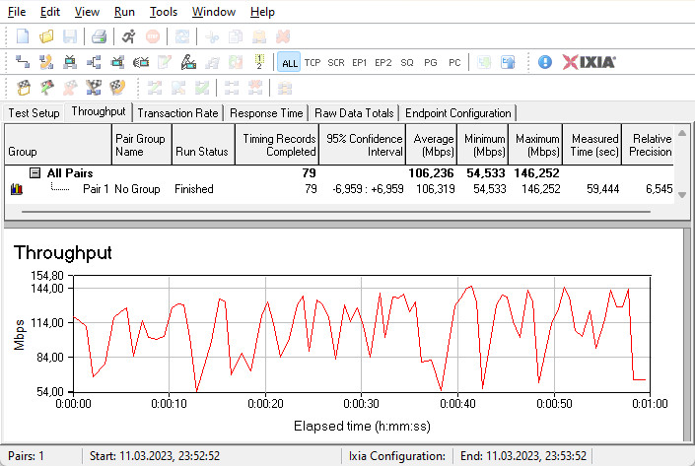Click the Finished status cell
This screenshot has height=466, width=695.
tap(193, 189)
